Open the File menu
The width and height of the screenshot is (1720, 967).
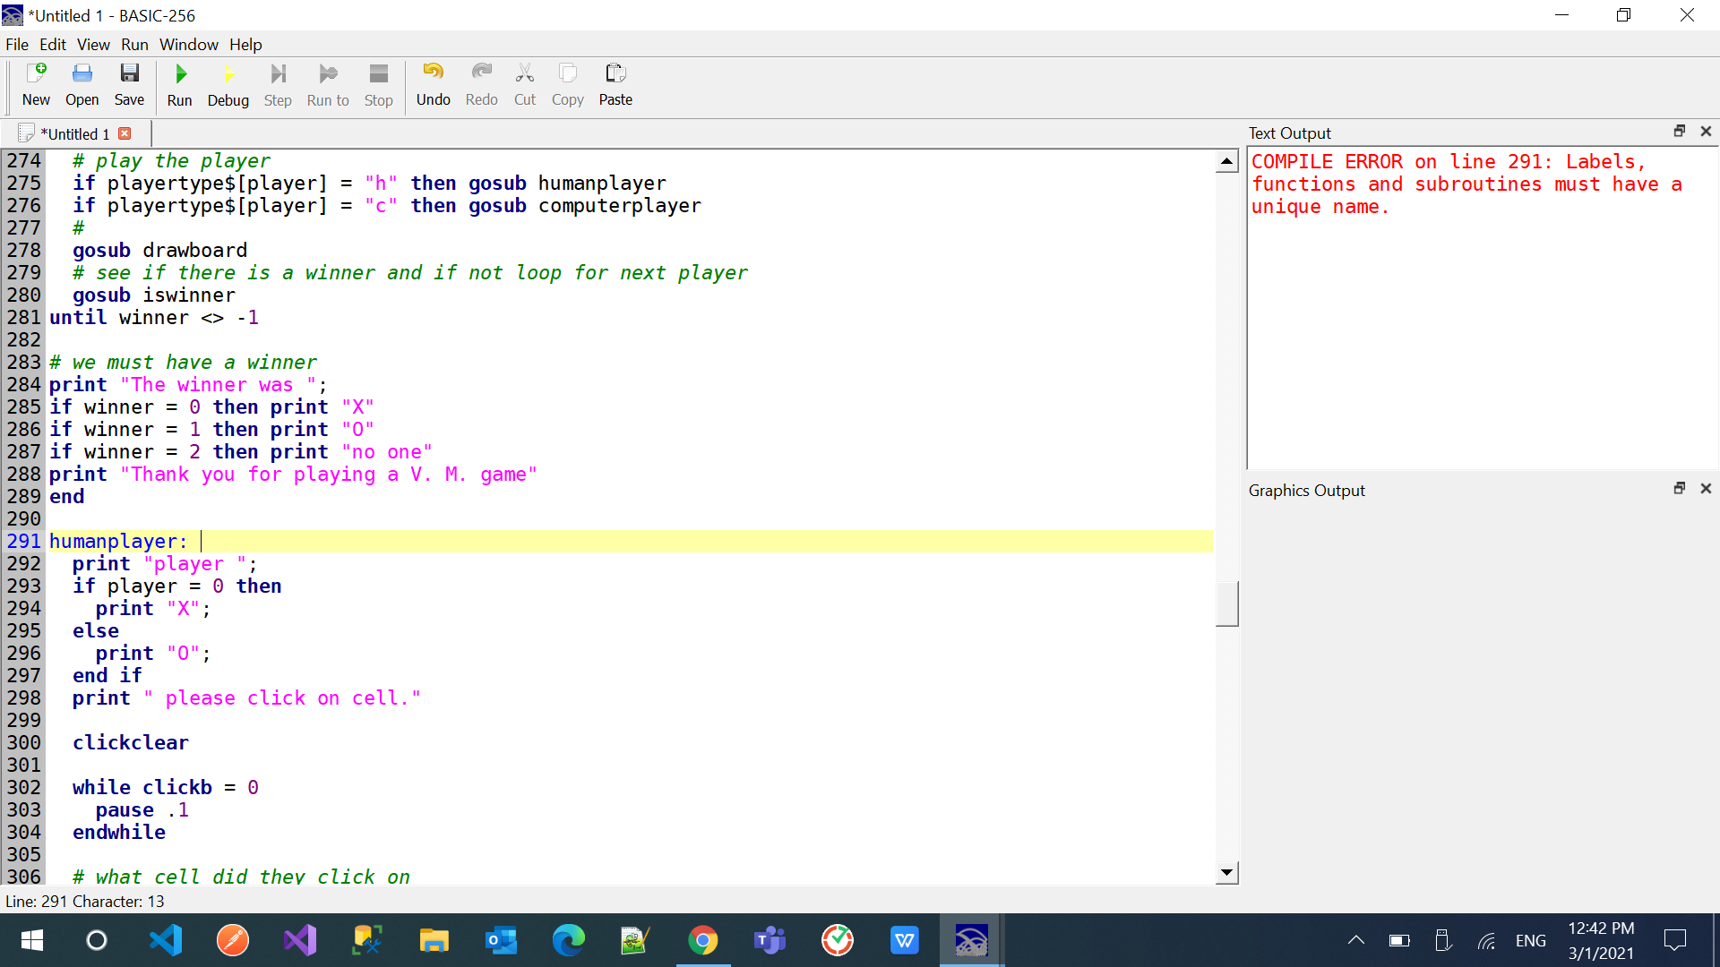click(16, 44)
